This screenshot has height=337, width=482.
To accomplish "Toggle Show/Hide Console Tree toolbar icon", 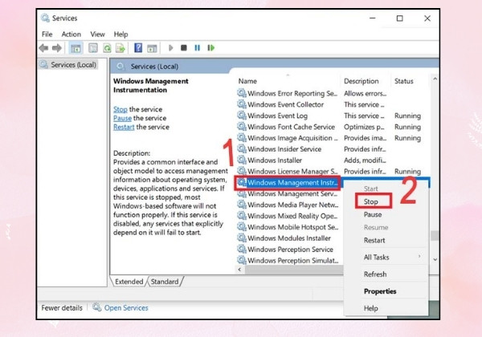I will tap(76, 48).
